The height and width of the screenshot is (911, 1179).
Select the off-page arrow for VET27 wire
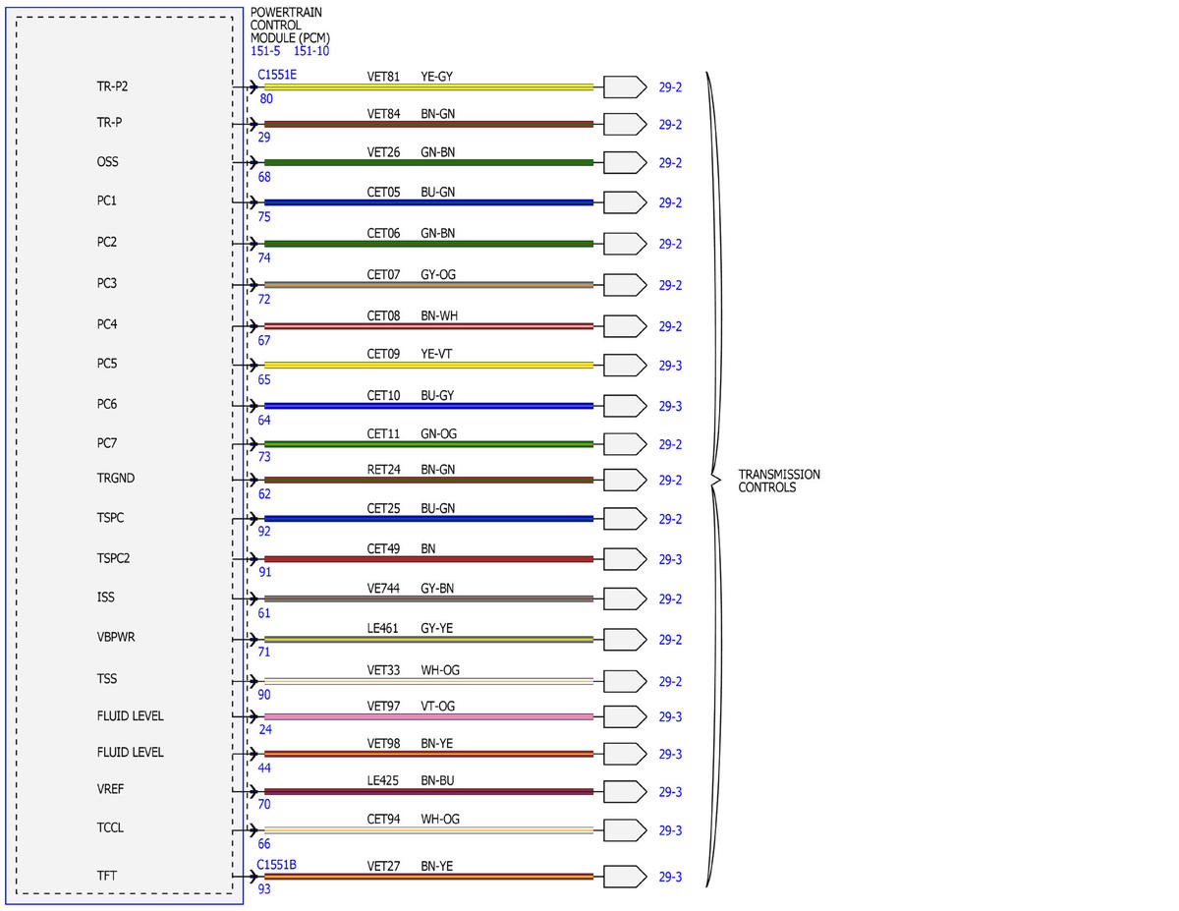625,877
